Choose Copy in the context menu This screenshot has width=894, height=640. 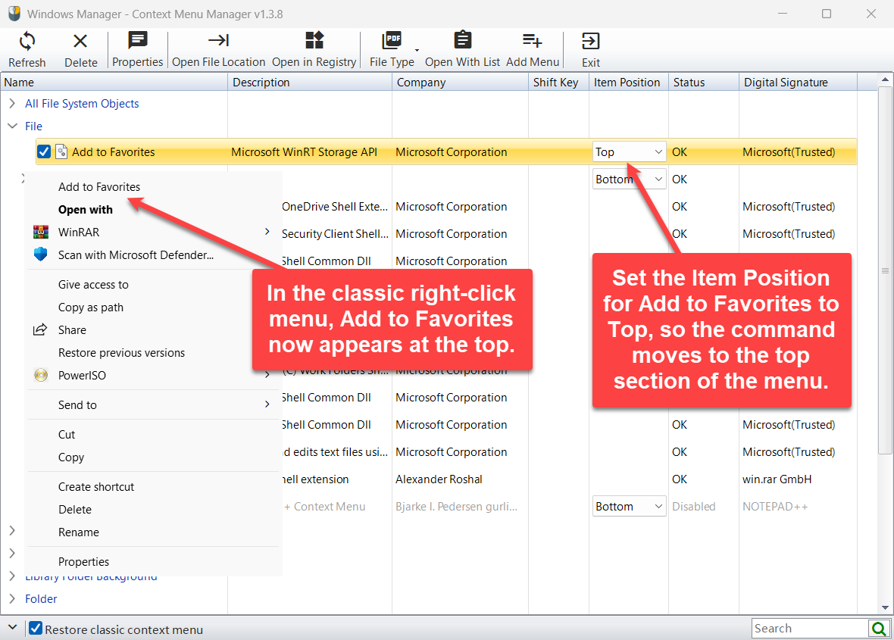coord(71,457)
